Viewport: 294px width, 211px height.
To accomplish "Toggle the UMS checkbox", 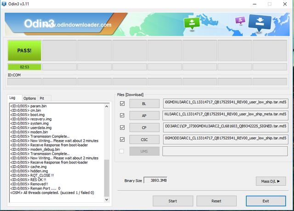I will (122, 151).
